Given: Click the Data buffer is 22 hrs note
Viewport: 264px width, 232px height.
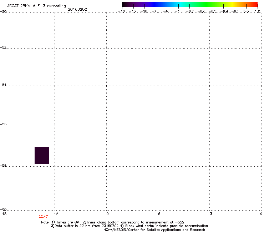Looking at the screenshot, I should [129, 226].
